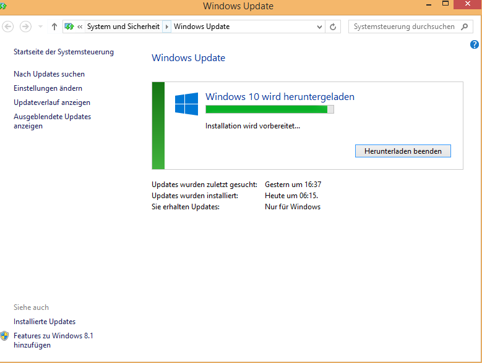Open Features zu Windows 8.1 hinzufügen

[53, 340]
